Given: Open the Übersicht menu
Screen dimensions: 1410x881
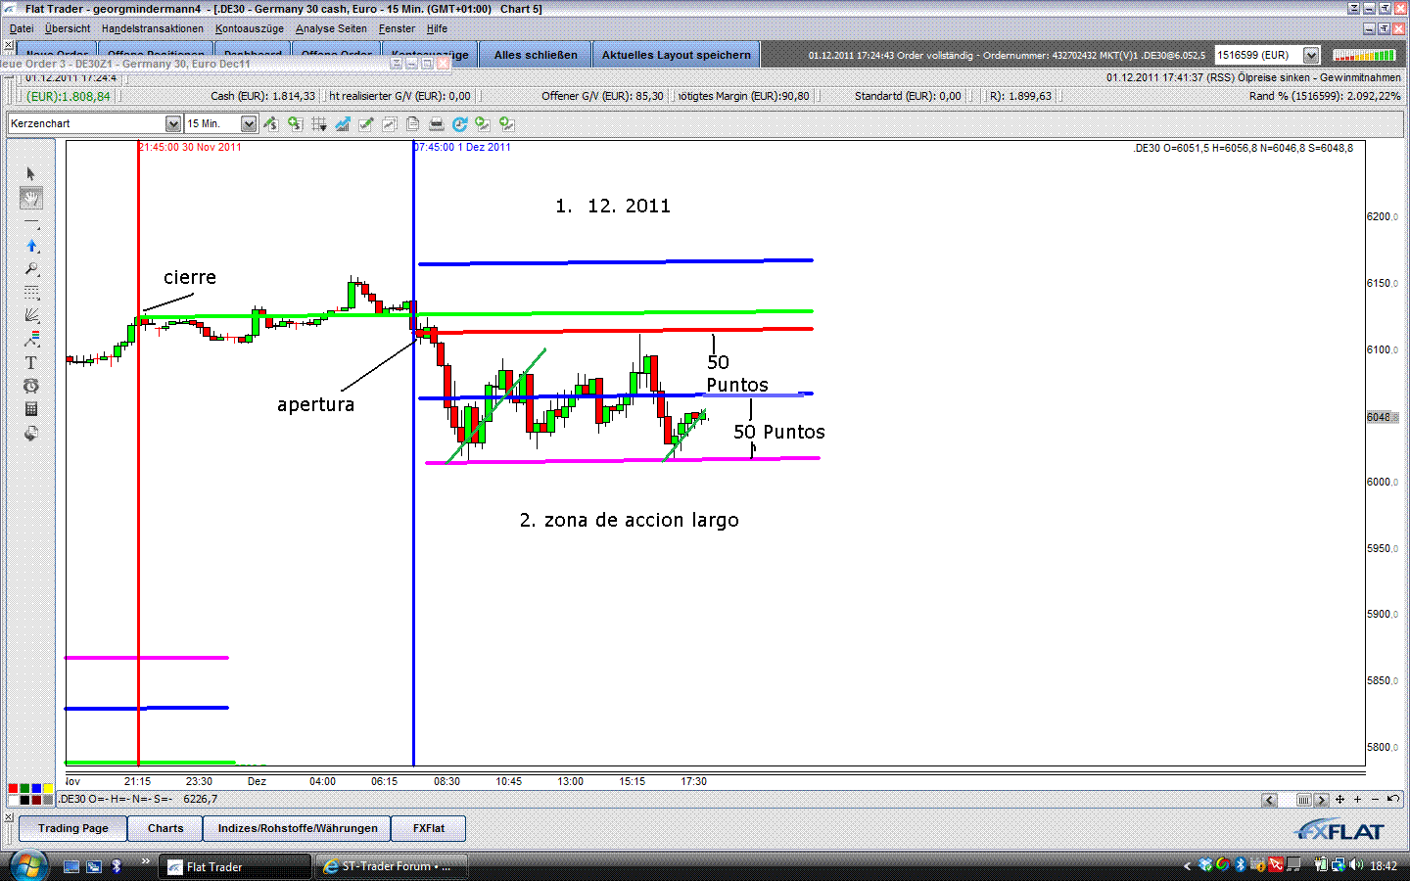Looking at the screenshot, I should point(68,28).
